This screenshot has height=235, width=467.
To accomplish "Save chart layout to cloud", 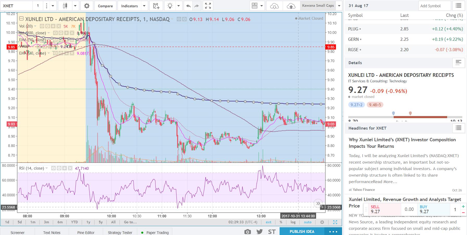I will [x=291, y=6].
